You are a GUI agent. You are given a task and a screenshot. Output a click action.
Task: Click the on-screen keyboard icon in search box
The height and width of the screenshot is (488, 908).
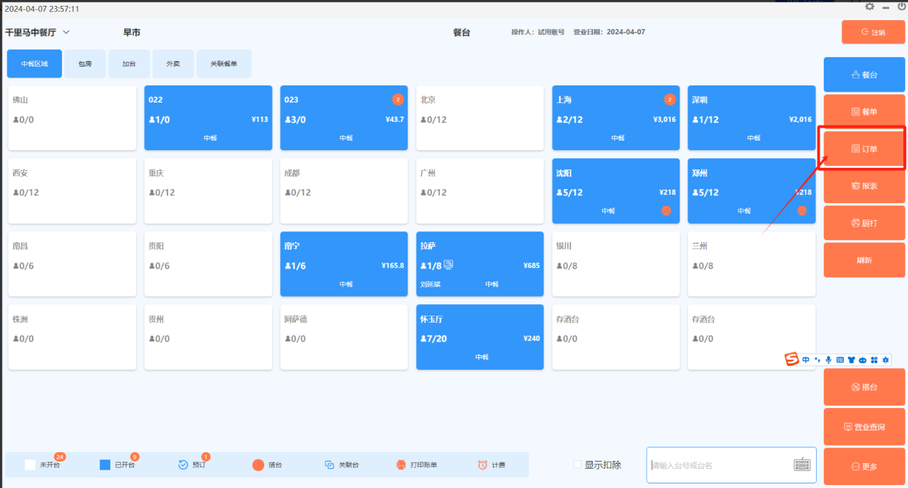coord(802,464)
